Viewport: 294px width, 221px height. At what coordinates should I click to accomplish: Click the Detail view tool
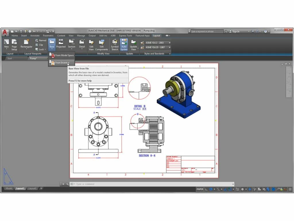point(82,44)
